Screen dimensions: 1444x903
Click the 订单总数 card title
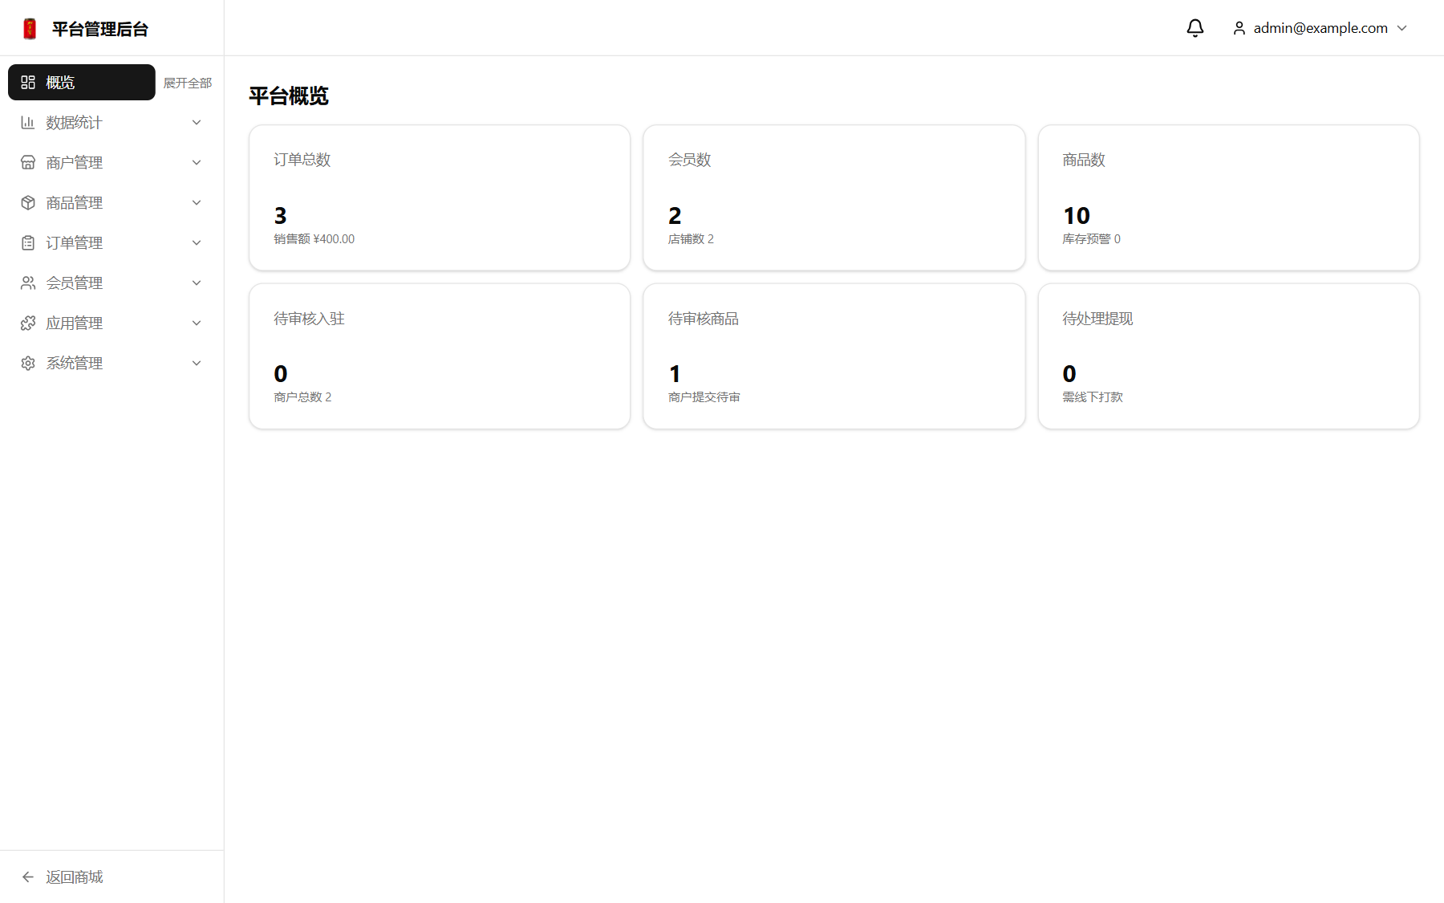[x=302, y=160]
